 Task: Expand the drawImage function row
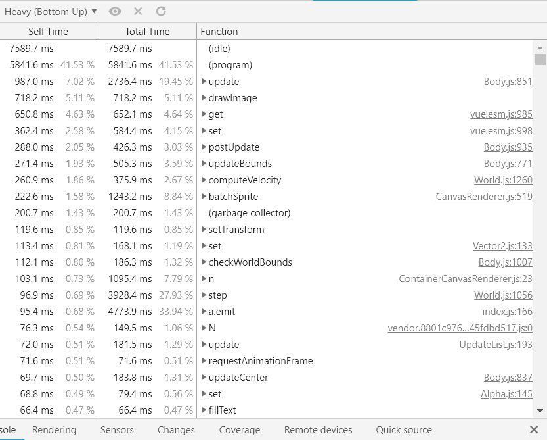(204, 98)
